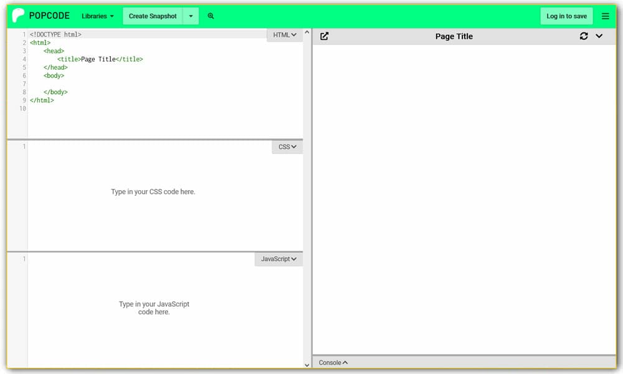Click Log in to save

[x=566, y=16]
